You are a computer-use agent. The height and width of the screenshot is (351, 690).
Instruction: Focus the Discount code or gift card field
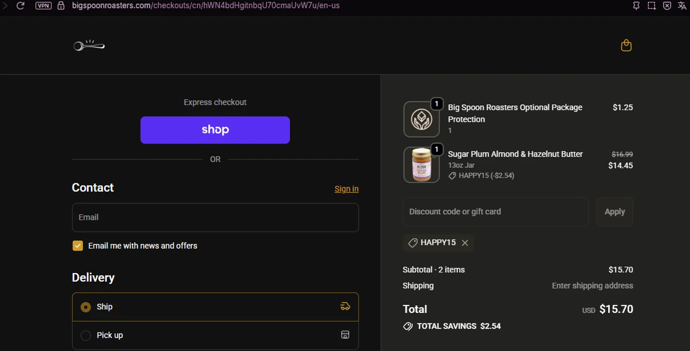click(x=495, y=212)
